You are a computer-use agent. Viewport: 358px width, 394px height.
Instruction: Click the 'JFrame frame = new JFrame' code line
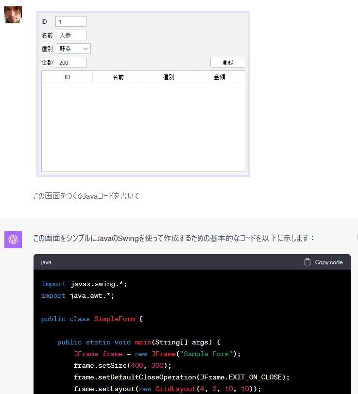click(157, 354)
